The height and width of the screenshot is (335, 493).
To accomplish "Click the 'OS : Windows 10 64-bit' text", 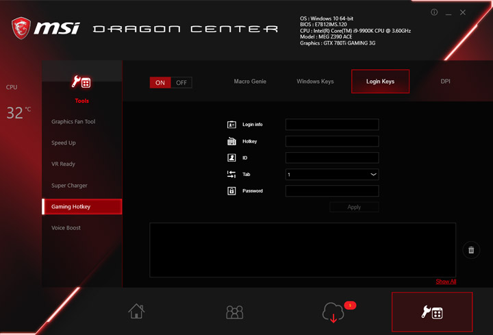I will (327, 18).
